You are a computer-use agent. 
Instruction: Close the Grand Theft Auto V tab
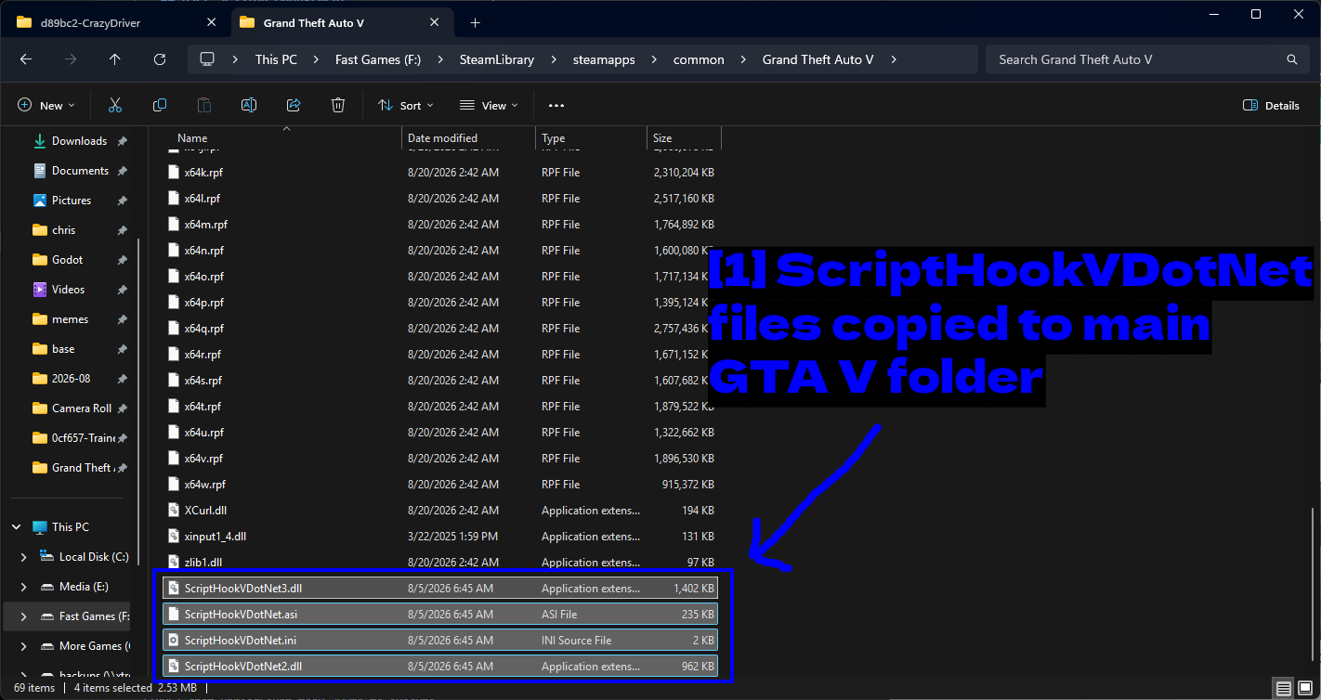[434, 22]
